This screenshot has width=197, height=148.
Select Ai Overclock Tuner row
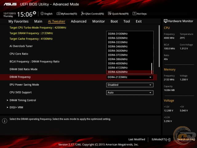(x=21, y=46)
